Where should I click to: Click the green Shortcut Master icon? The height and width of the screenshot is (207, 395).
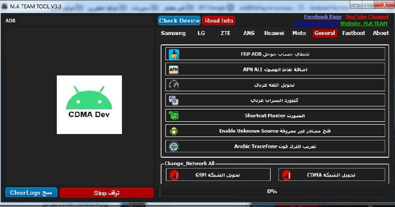pyautogui.click(x=174, y=116)
